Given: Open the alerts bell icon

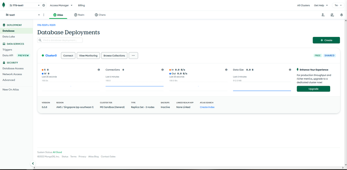Looking at the screenshot, I should [x=342, y=15].
